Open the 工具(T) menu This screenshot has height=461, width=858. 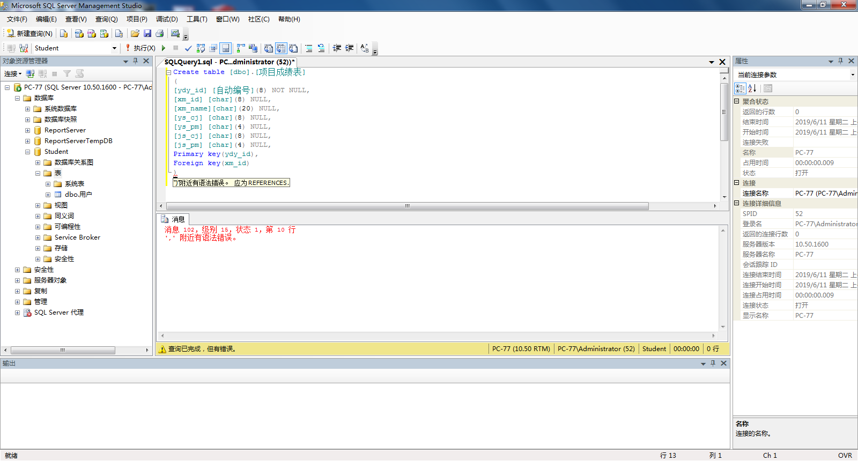pyautogui.click(x=197, y=19)
